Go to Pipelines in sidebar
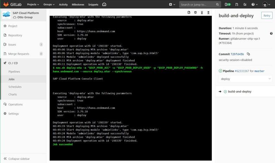The image size is (275, 163). (14, 71)
